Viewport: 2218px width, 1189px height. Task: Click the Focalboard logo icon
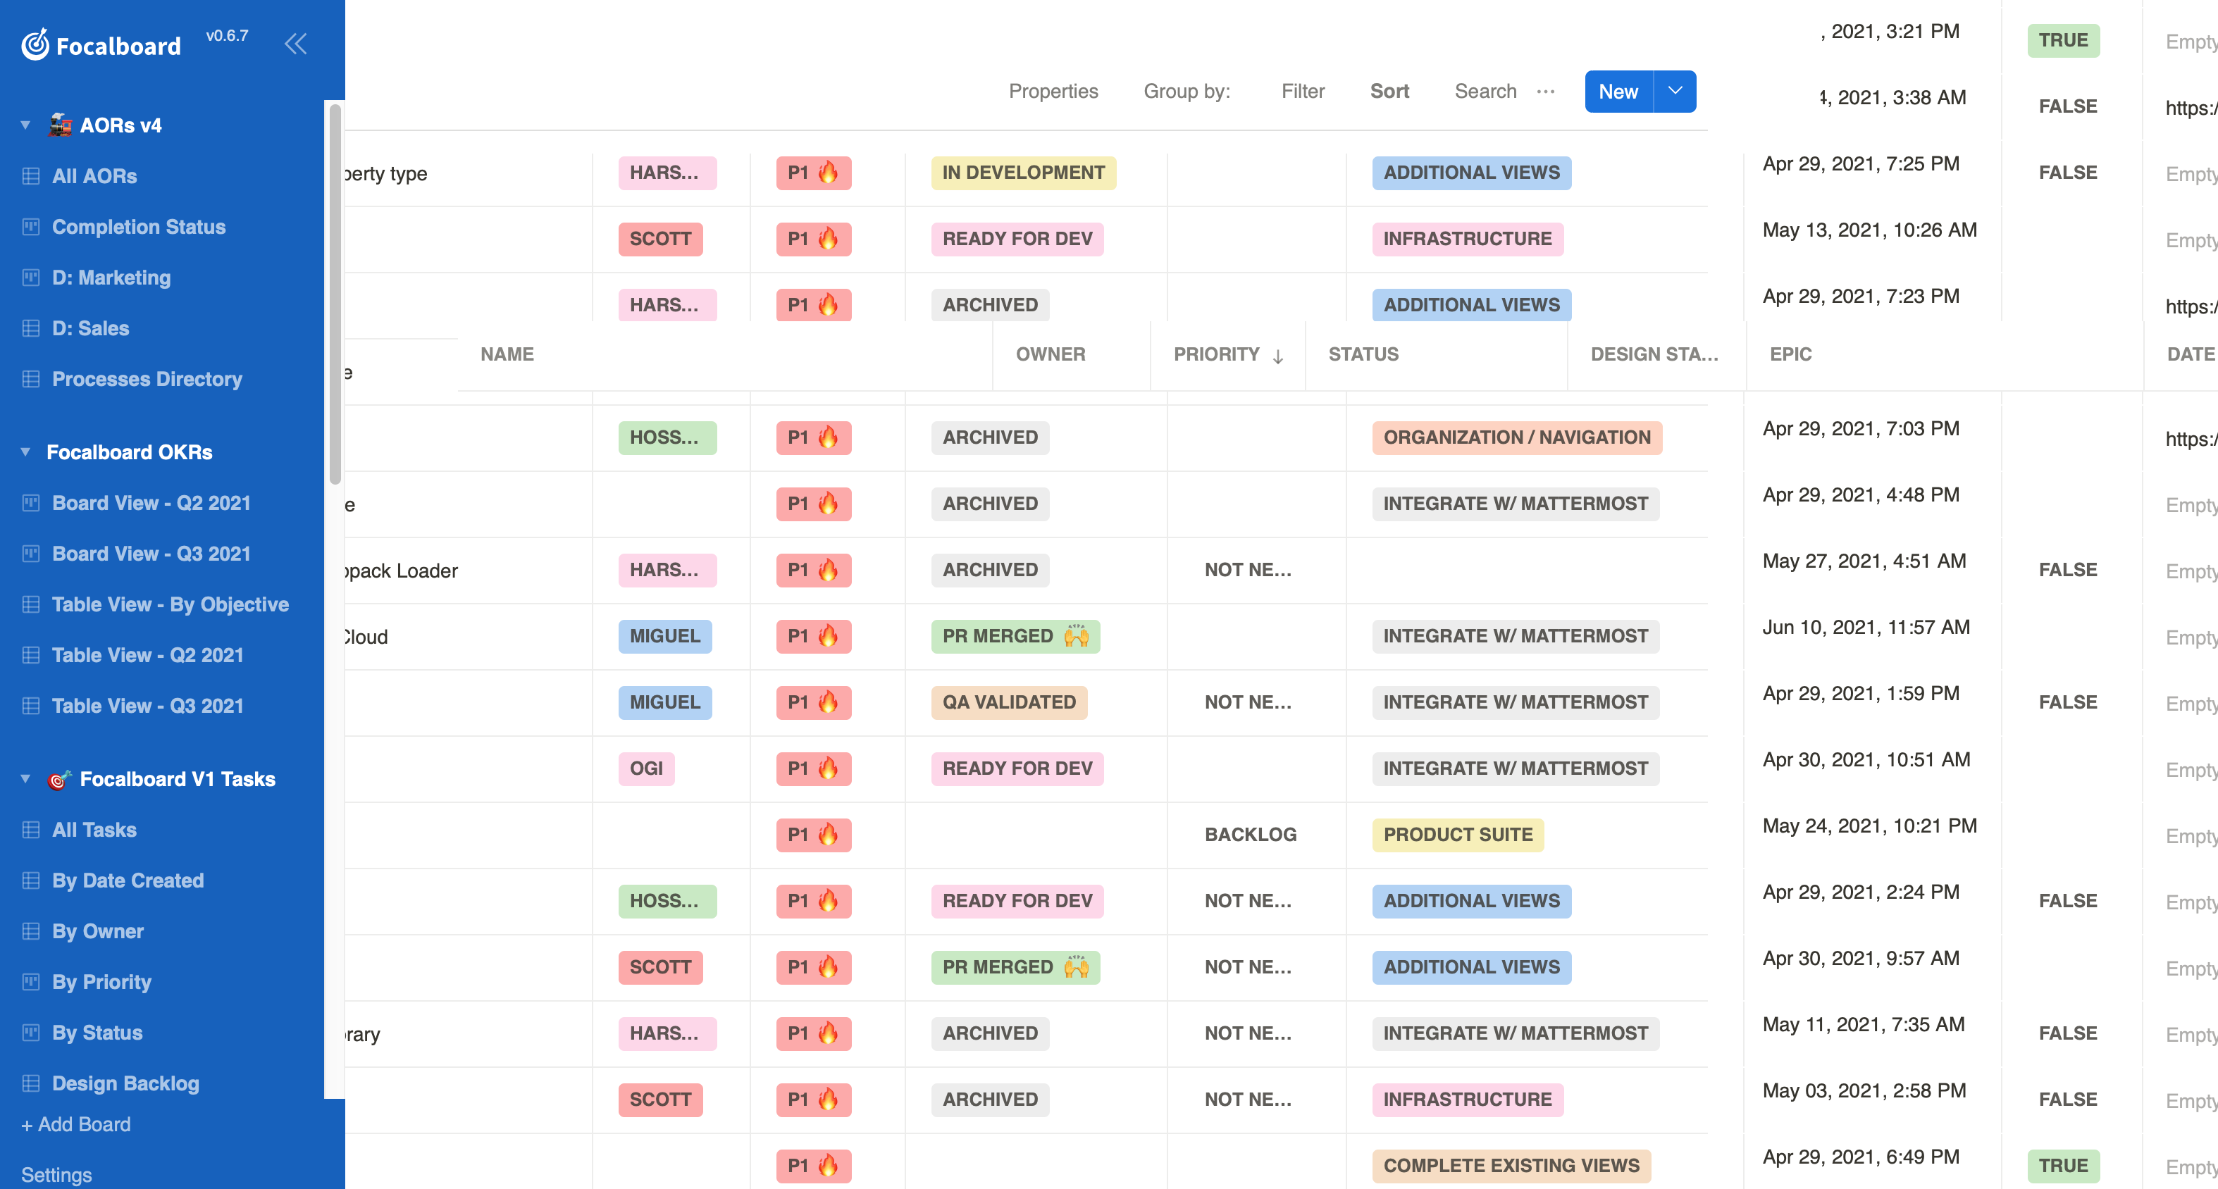click(x=35, y=45)
